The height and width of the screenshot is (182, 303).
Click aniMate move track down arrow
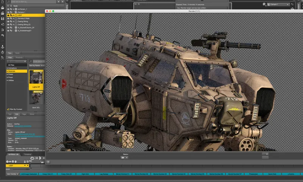[13, 162]
